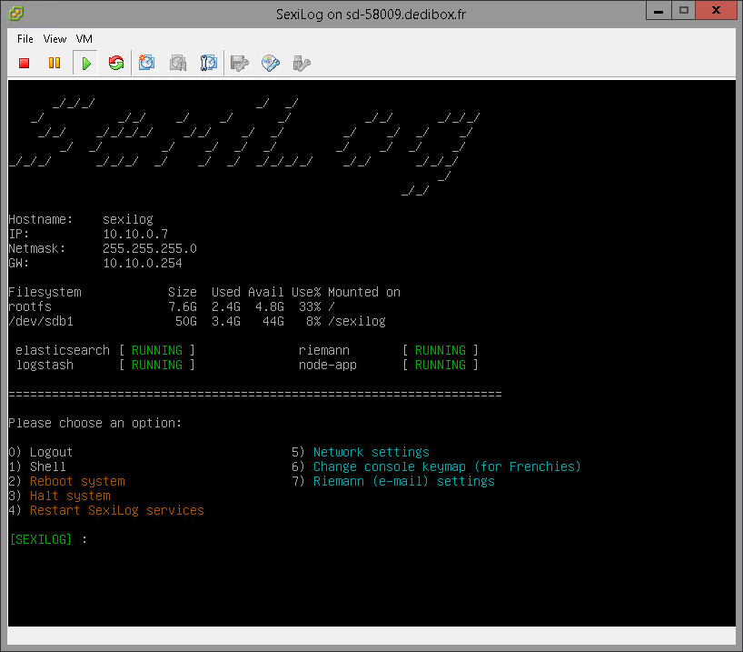
Task: Click the '0) Logout' option text
Action: [x=41, y=452]
